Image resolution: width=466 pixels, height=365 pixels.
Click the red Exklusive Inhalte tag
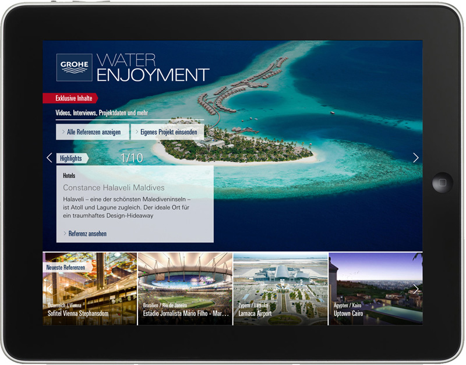(x=70, y=98)
